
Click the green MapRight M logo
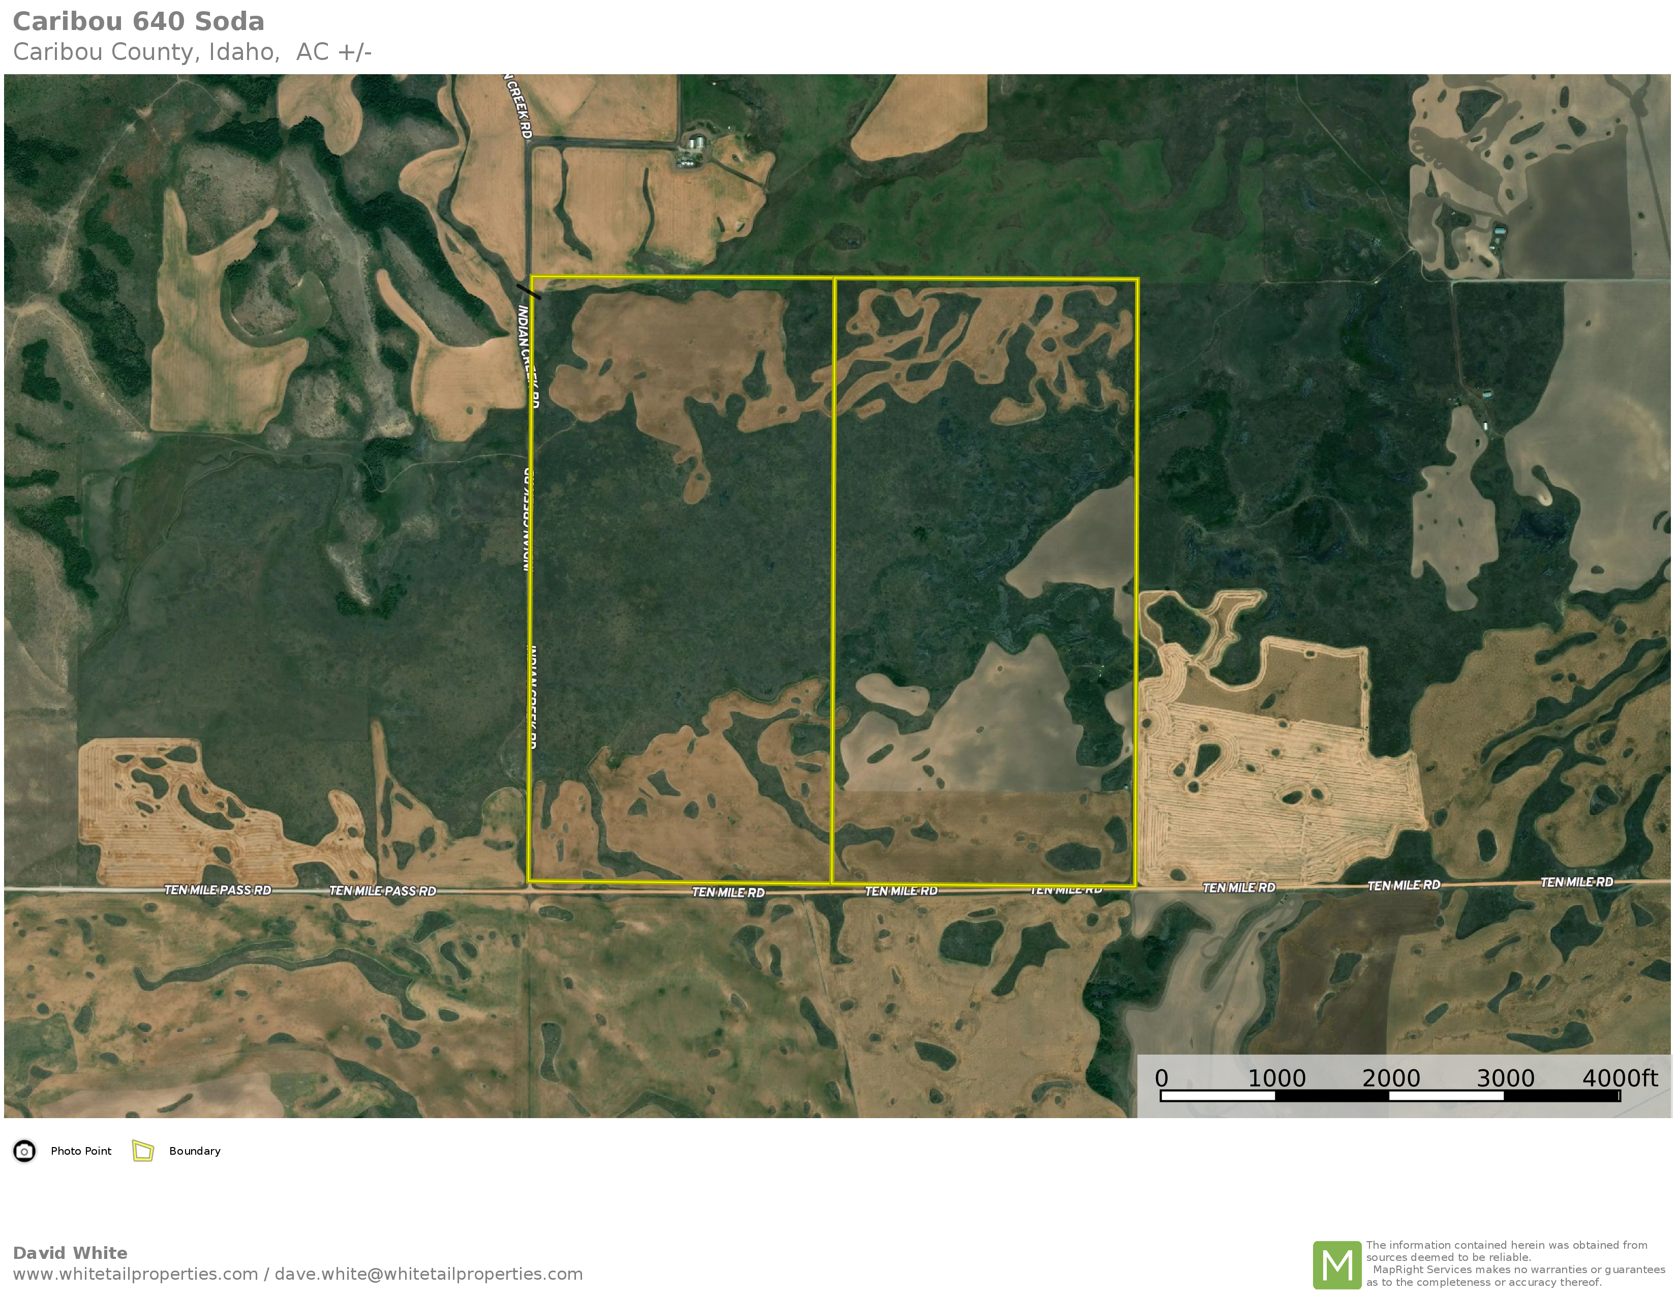coord(1337,1264)
